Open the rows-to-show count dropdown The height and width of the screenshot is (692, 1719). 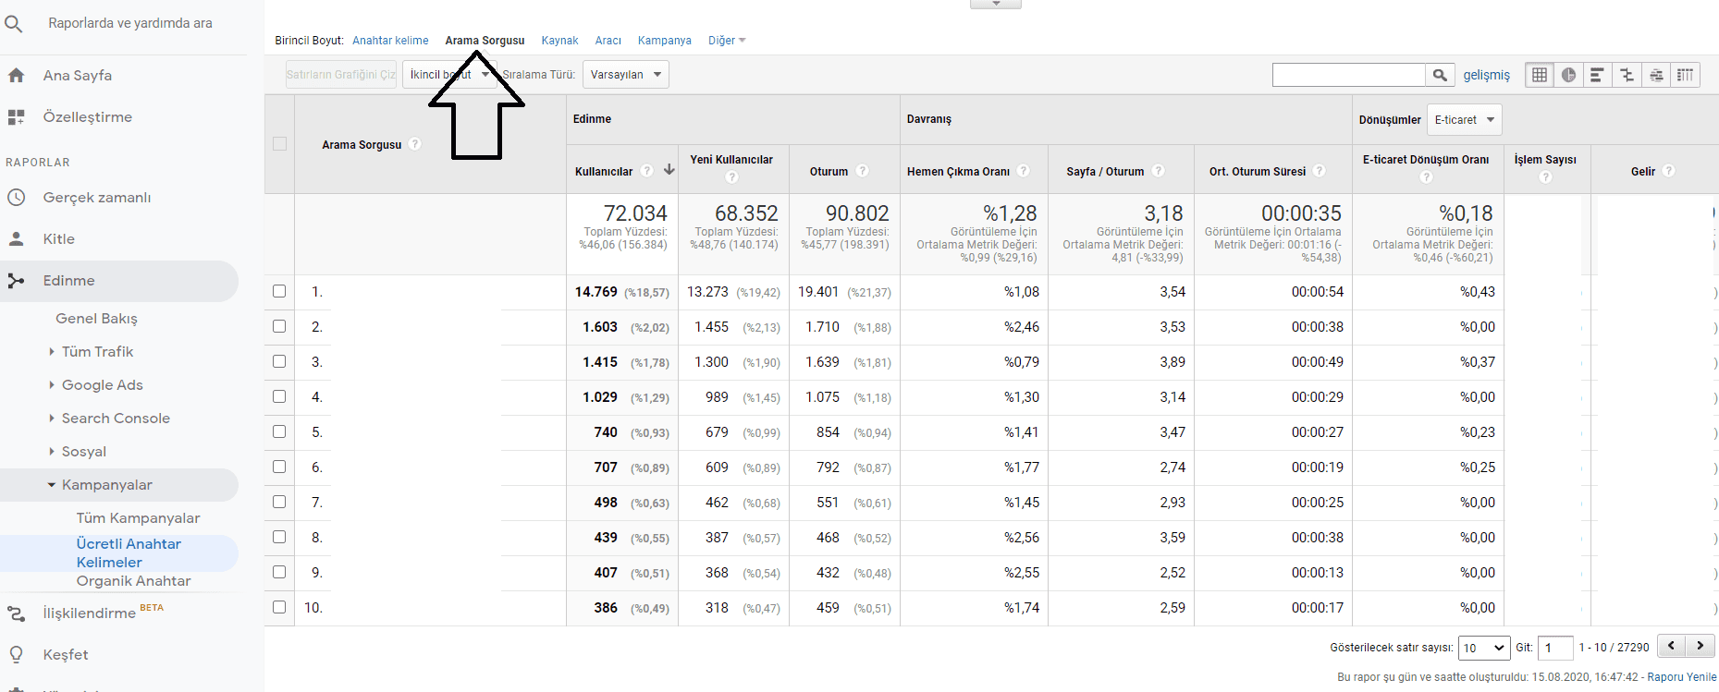1483,648
